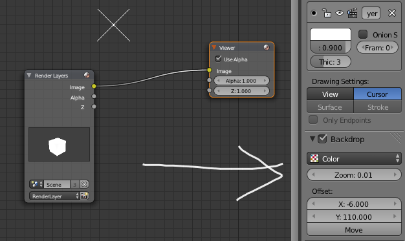Increase the Alpha value with right arrow
This screenshot has height=241, width=405.
coord(265,81)
